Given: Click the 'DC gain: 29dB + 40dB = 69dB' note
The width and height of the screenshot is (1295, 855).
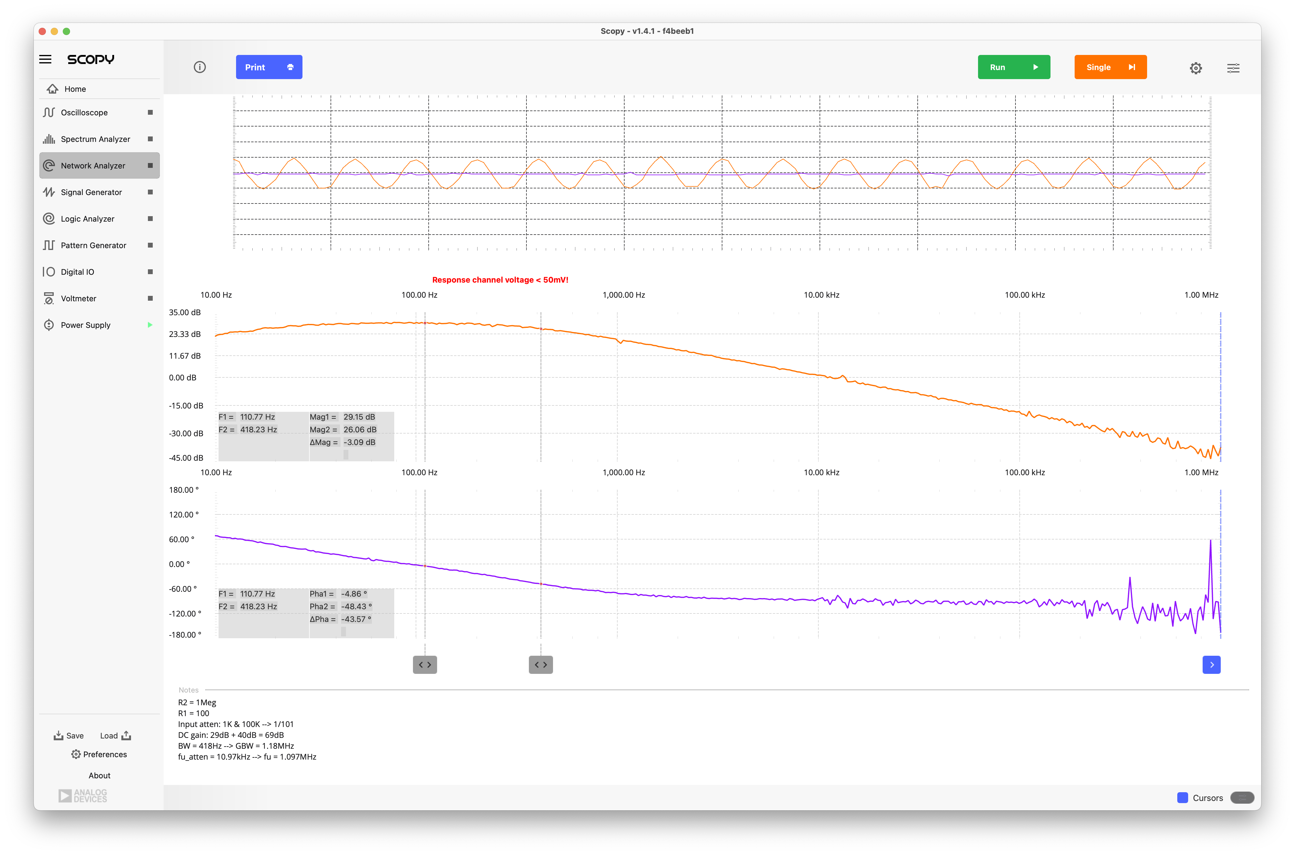Looking at the screenshot, I should pos(231,735).
